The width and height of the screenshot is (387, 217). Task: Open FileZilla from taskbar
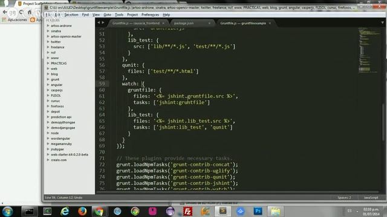point(187,212)
